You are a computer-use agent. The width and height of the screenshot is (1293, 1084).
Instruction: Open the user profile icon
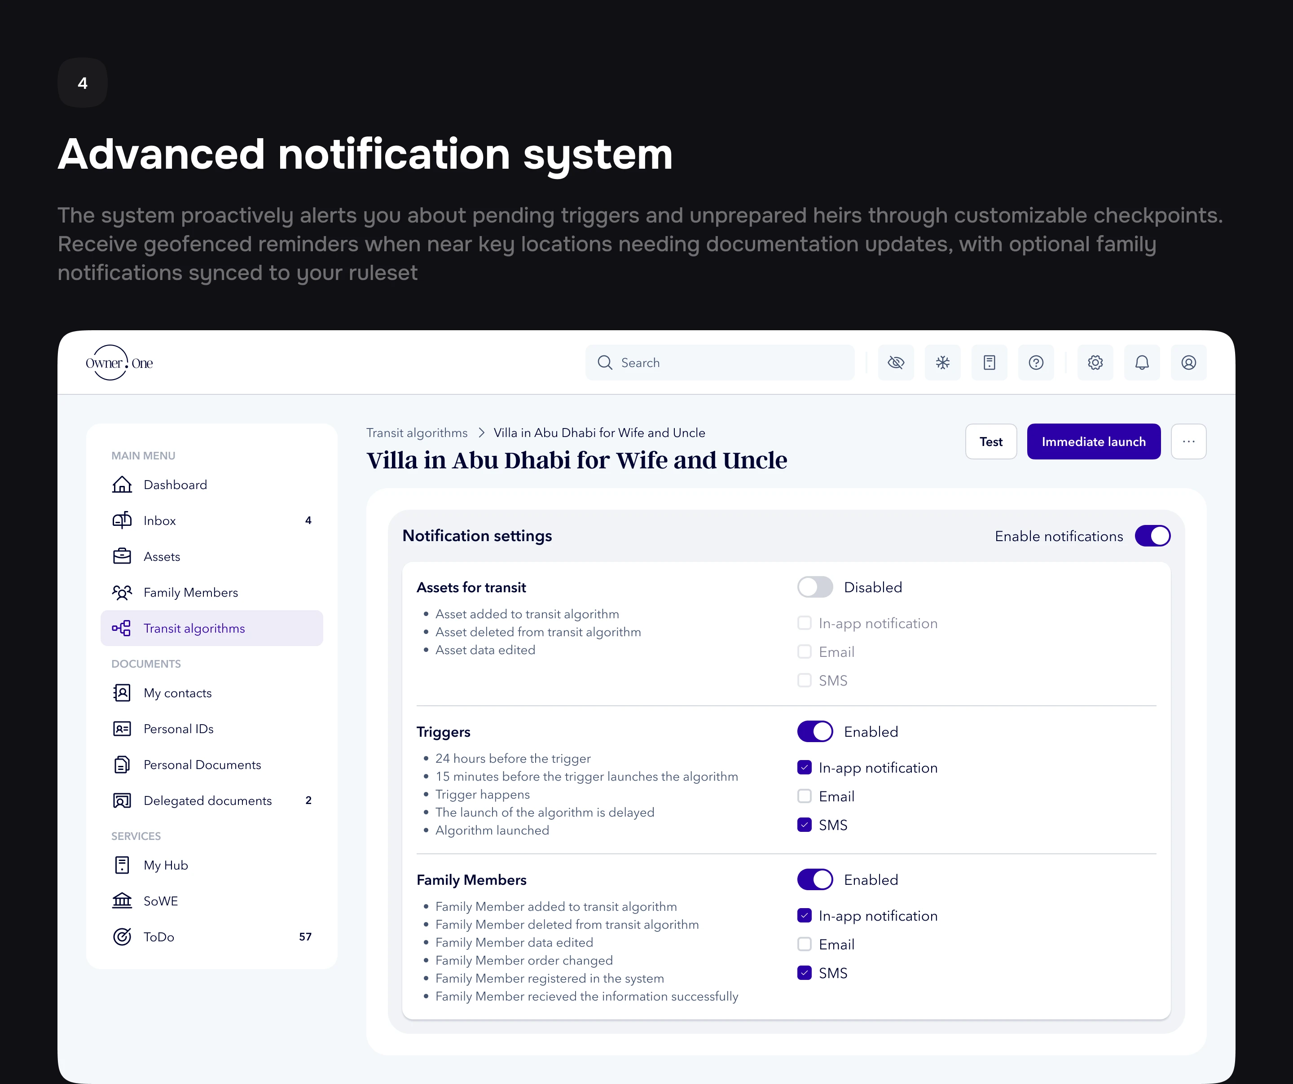tap(1189, 363)
